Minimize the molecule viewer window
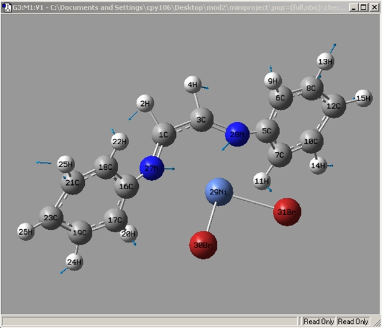382x328 pixels. pos(354,7)
